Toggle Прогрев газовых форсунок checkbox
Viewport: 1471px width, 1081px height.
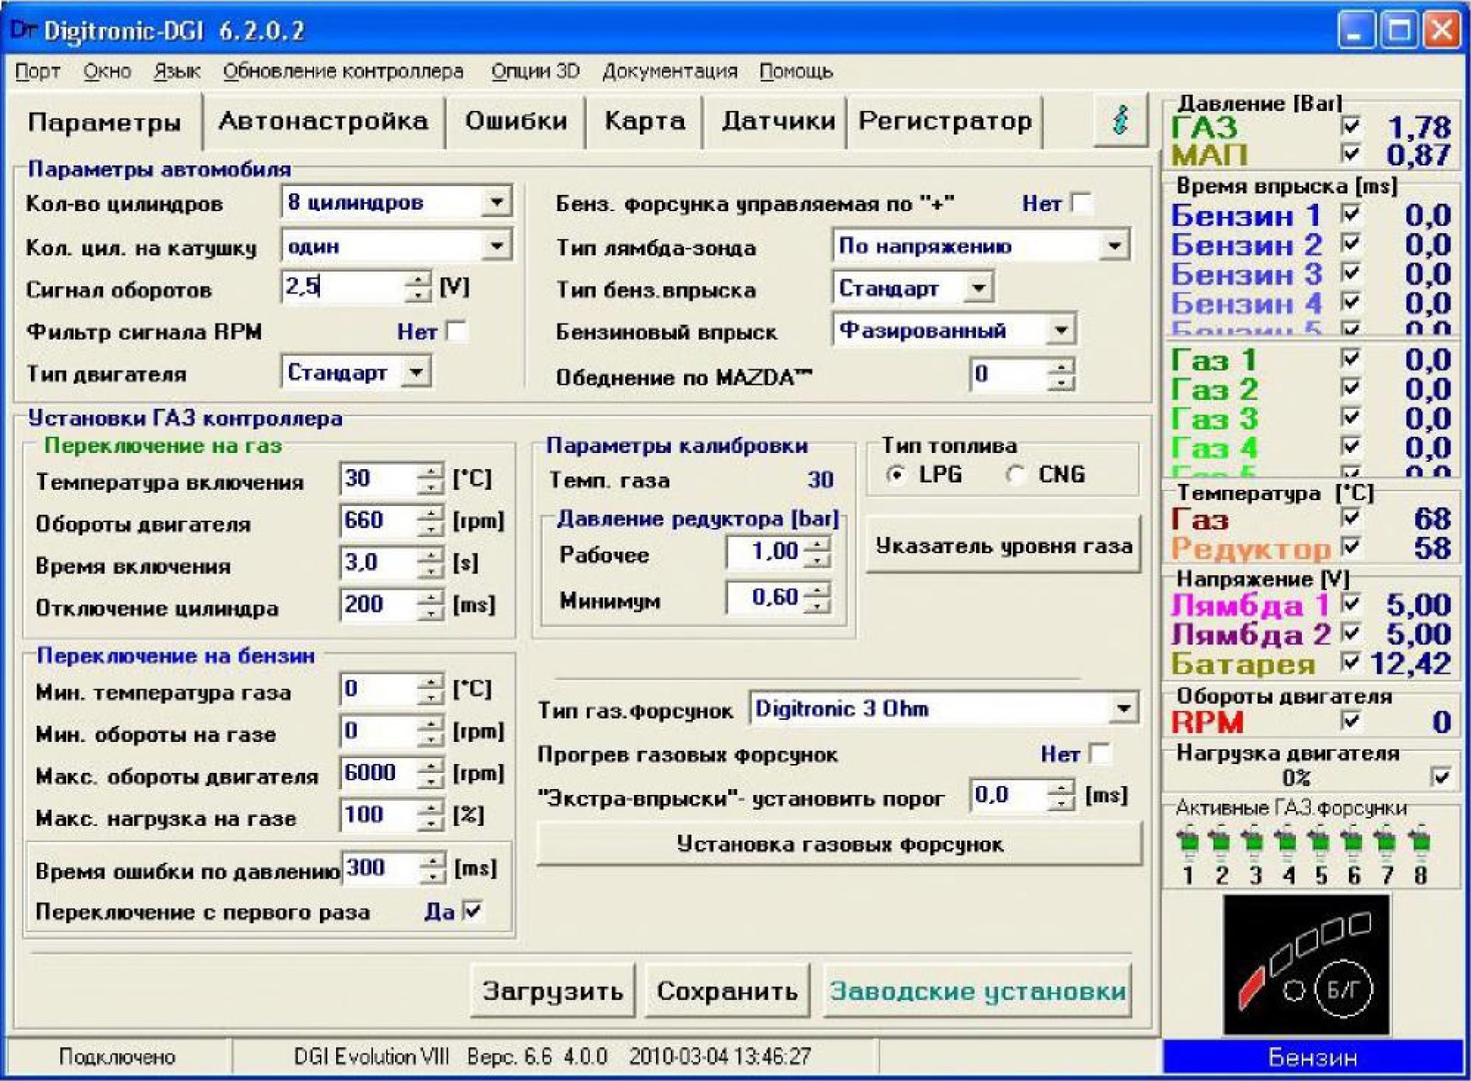(1099, 753)
